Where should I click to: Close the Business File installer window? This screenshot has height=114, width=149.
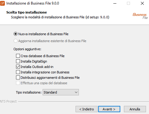tap(142, 3)
